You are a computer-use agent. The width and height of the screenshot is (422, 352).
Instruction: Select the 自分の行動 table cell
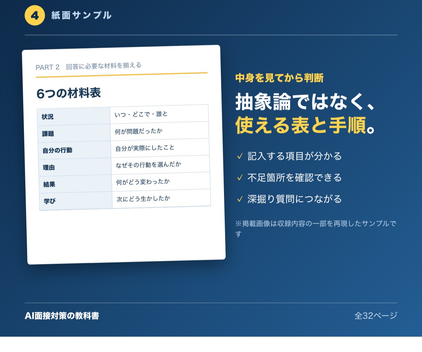tap(74, 150)
